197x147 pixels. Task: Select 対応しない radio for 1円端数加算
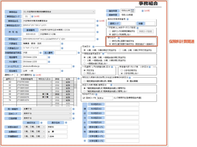click(x=85, y=73)
